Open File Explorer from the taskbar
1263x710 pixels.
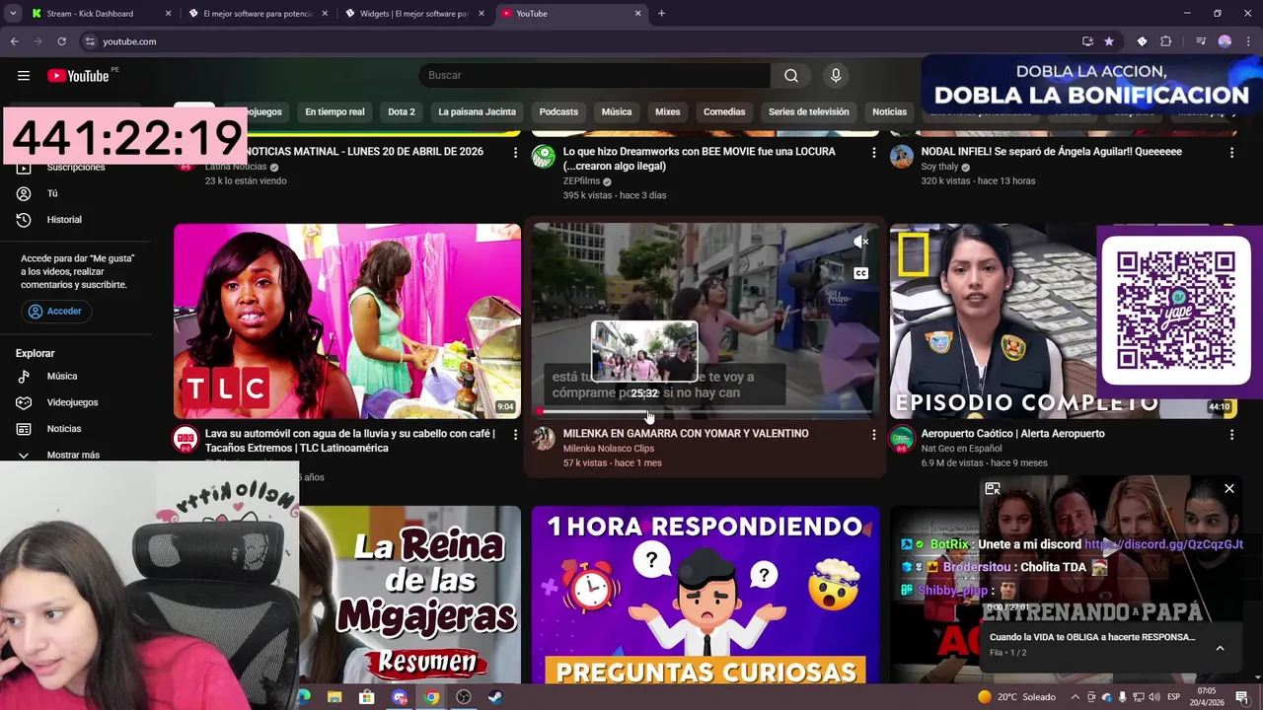334,697
